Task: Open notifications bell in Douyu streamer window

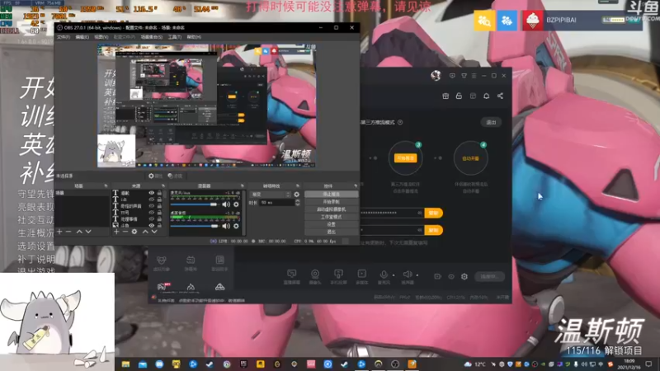Action: (486, 96)
